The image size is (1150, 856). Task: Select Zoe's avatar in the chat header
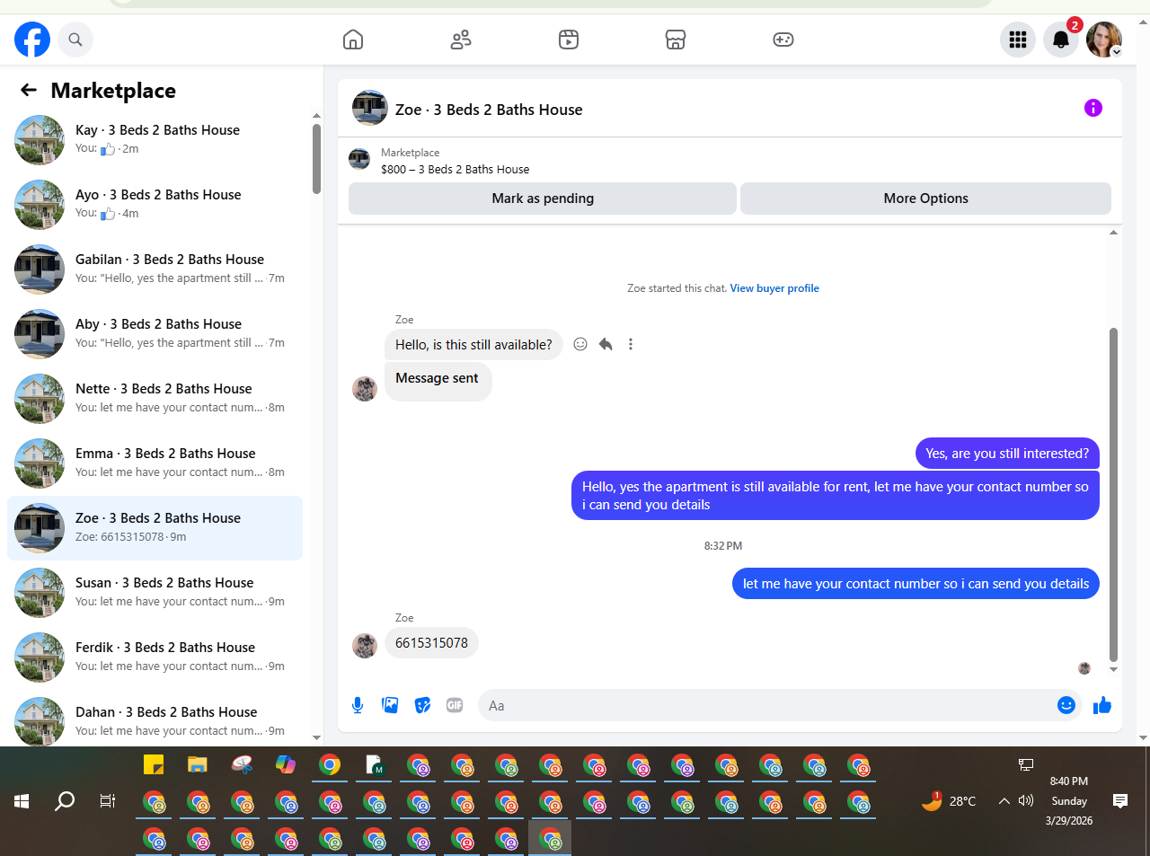tap(370, 108)
